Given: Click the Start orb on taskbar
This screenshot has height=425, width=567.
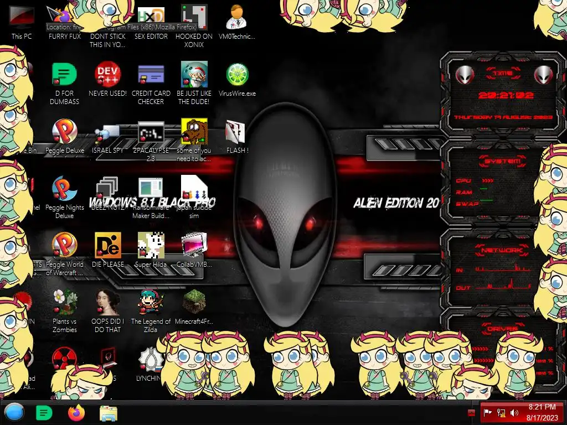Looking at the screenshot, I should tap(14, 413).
